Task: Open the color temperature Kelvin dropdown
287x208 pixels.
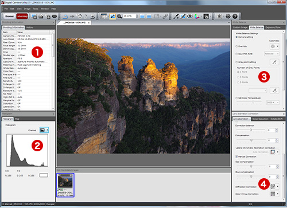Action: coord(273,103)
